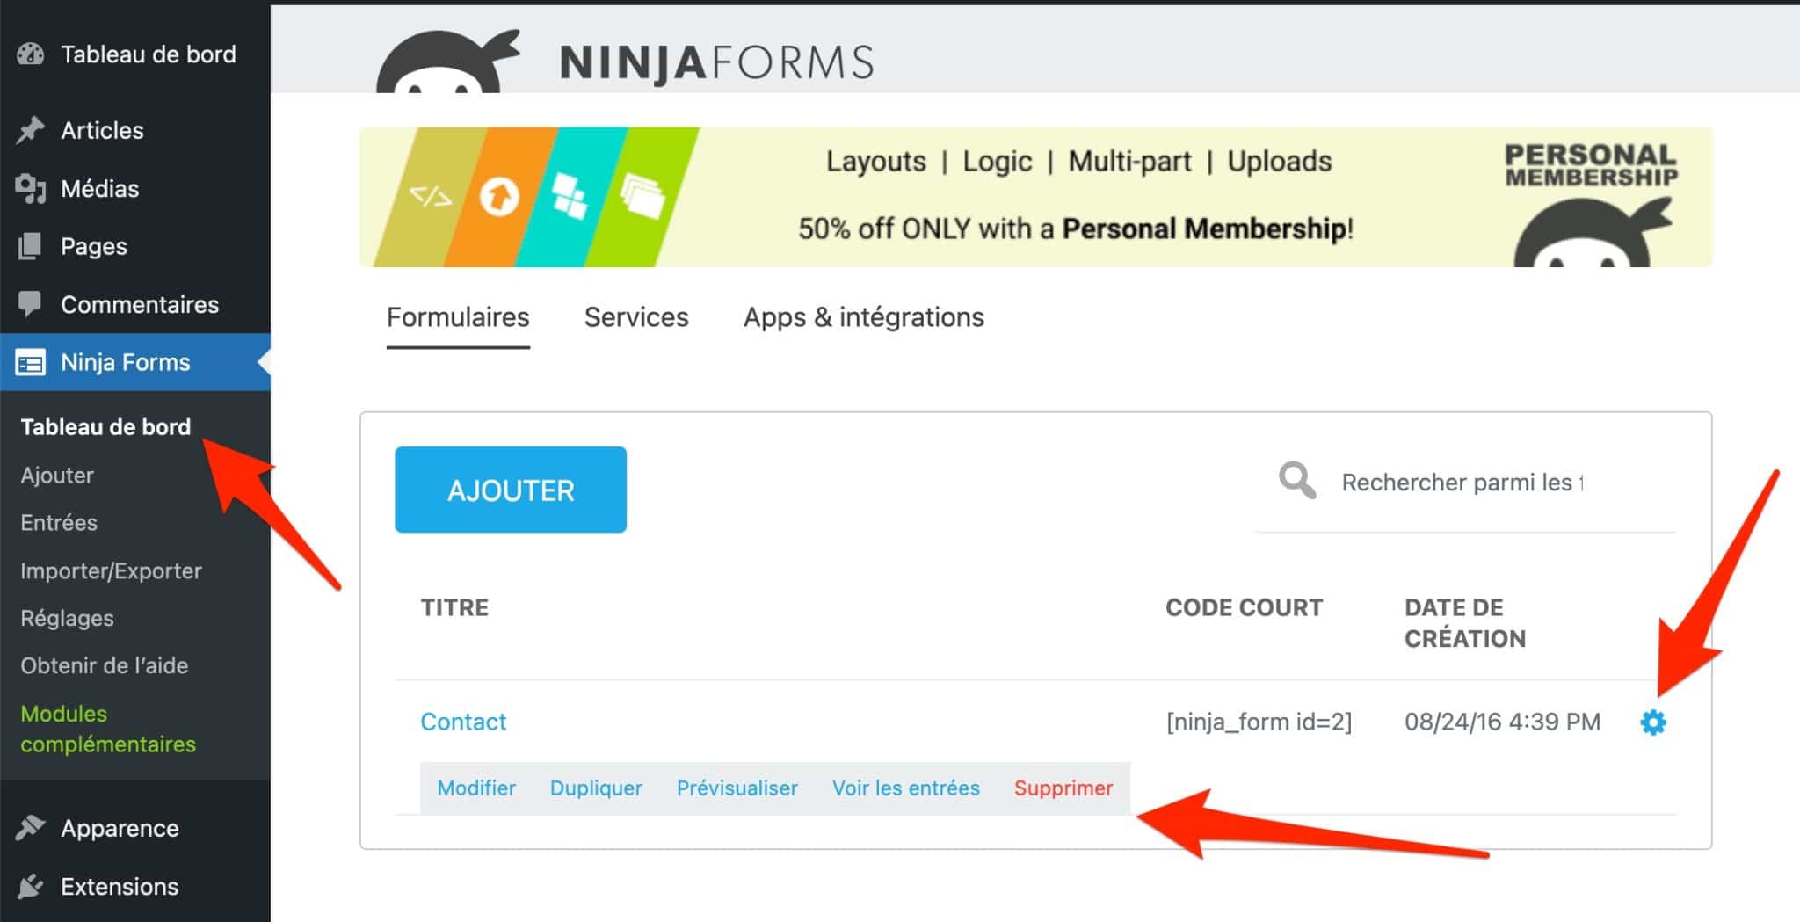Click the search magnifier icon
The image size is (1800, 922).
[x=1297, y=481]
